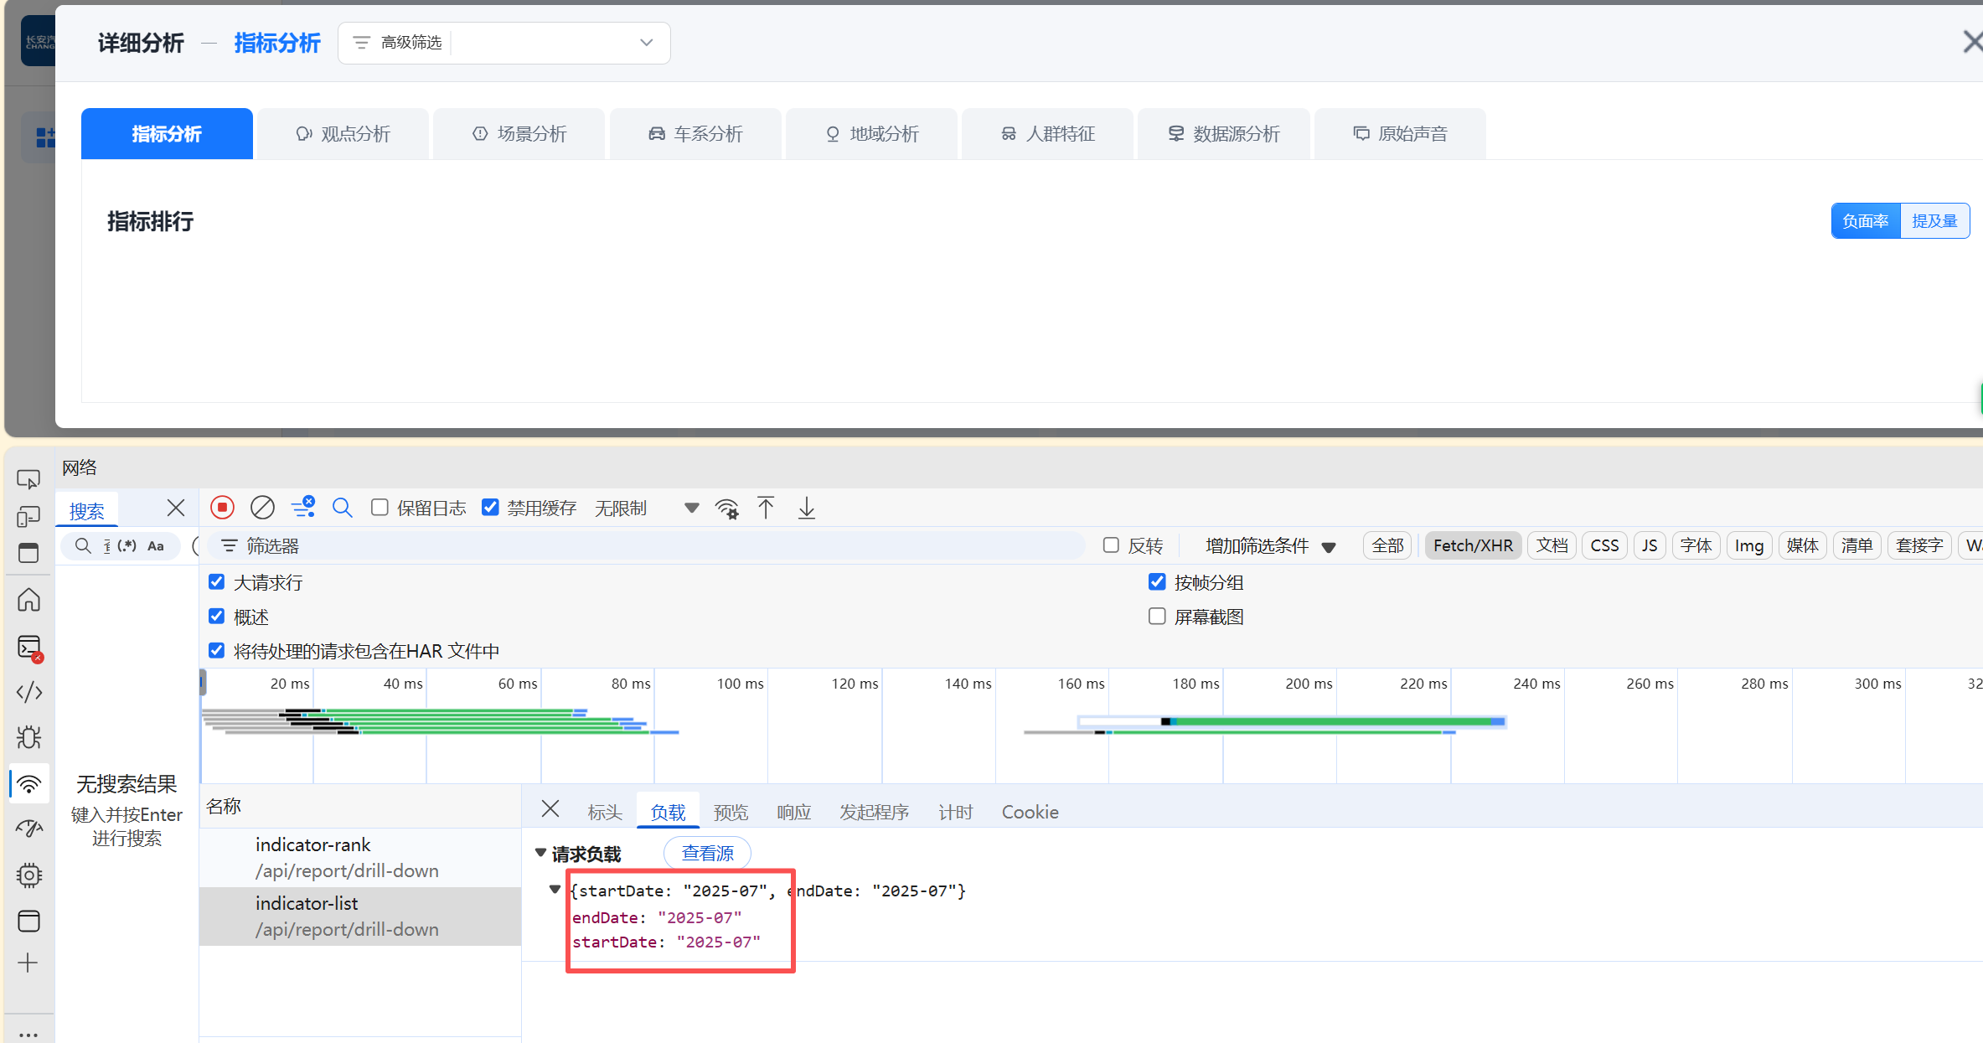Uncheck the 禁用缓存 checkbox
Image resolution: width=1983 pixels, height=1043 pixels.
coord(491,508)
